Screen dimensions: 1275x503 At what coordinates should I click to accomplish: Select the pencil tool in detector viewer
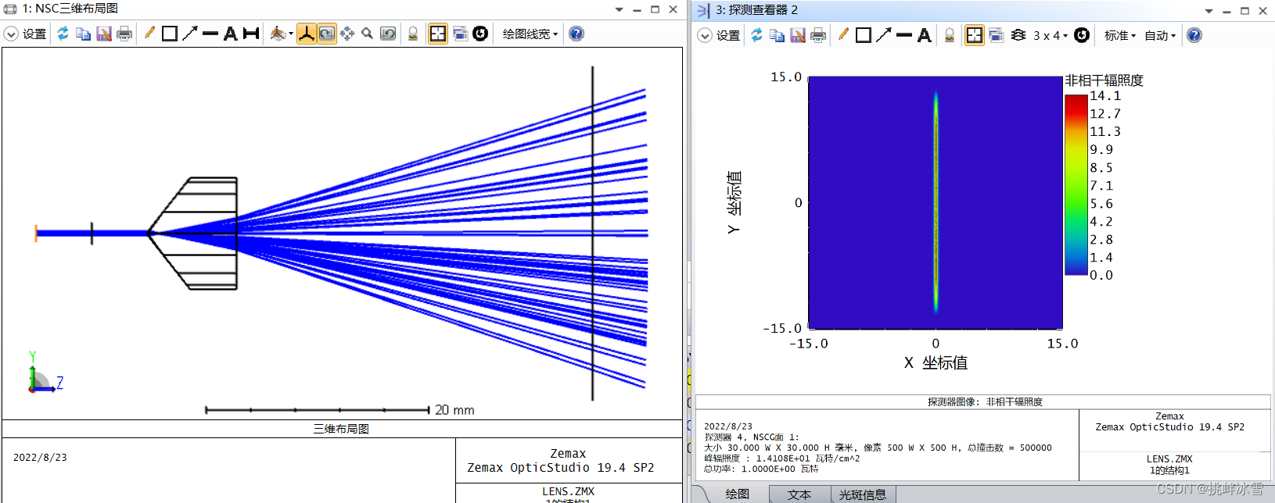click(843, 35)
